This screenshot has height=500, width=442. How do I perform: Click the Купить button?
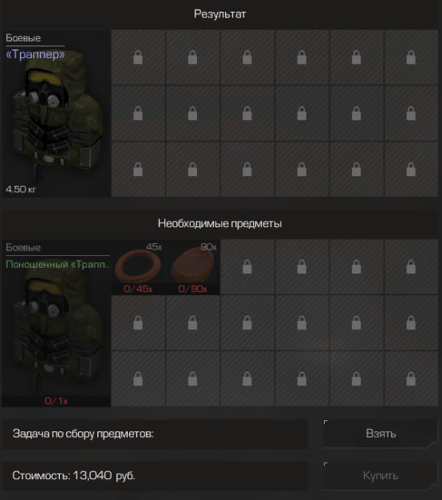[x=381, y=476]
